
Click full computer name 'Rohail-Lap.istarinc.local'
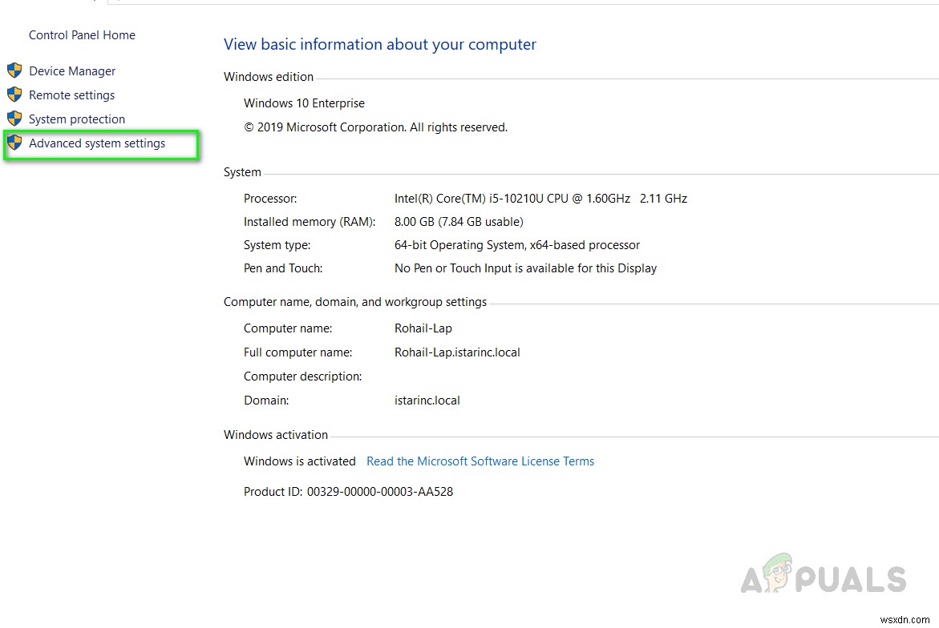(x=457, y=352)
